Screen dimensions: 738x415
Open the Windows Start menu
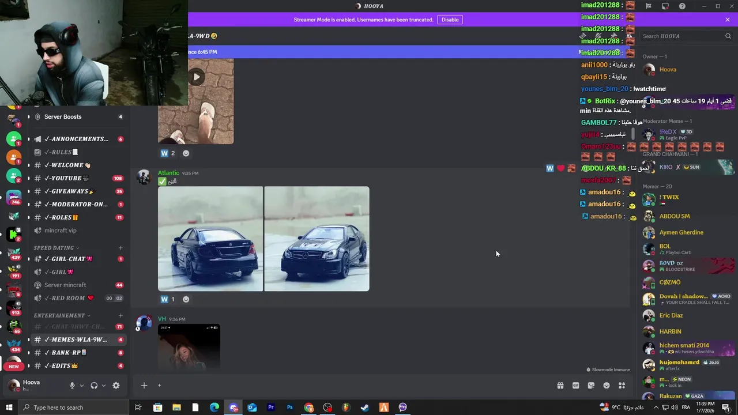[9, 408]
